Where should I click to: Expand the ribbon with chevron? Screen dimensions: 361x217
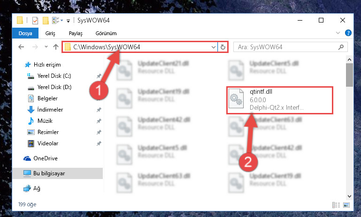point(338,33)
